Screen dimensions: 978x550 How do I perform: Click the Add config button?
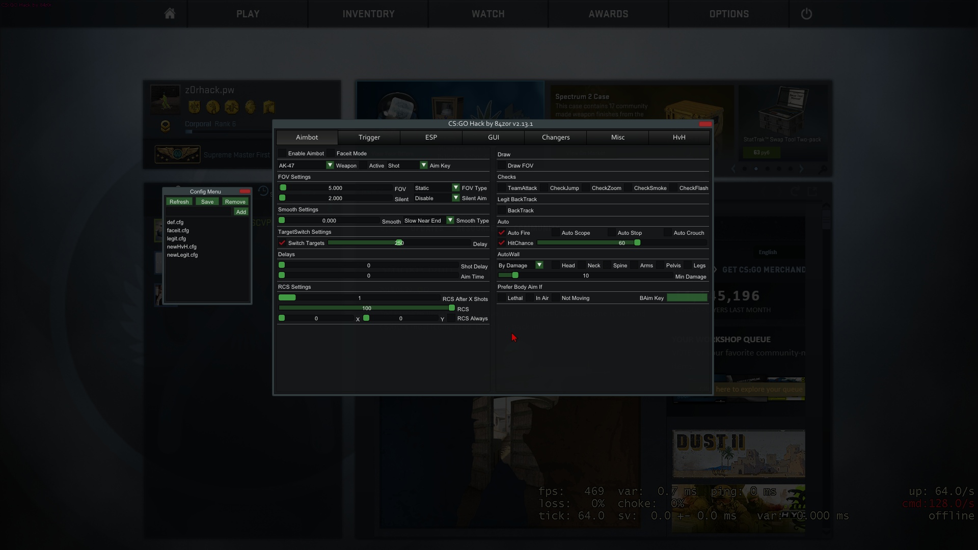(241, 212)
